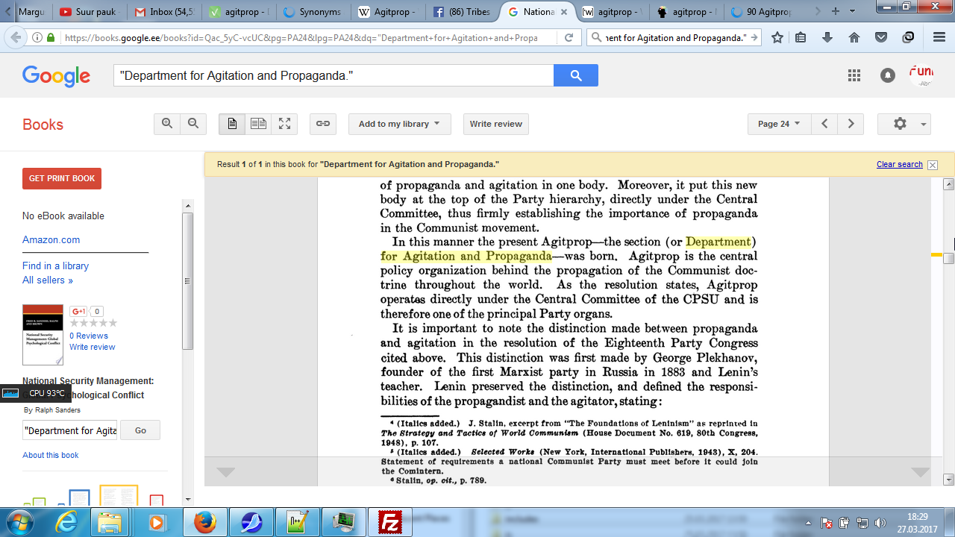Open the list all tabs dropdown
Image resolution: width=955 pixels, height=537 pixels.
coord(852,11)
